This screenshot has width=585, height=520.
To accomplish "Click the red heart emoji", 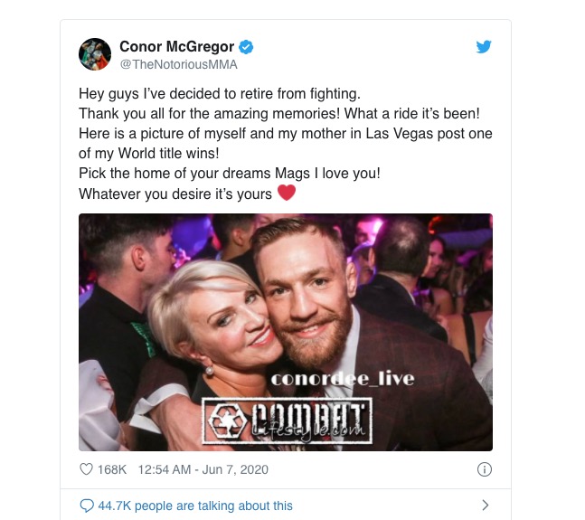I will click(x=287, y=193).
